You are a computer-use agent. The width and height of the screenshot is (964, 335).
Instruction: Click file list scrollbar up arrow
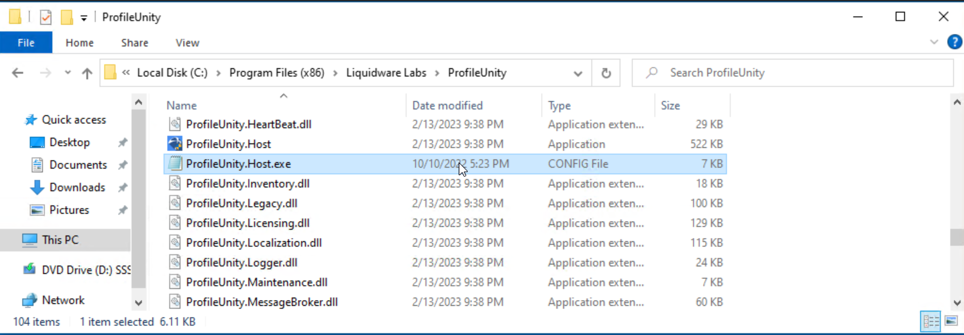click(x=957, y=102)
